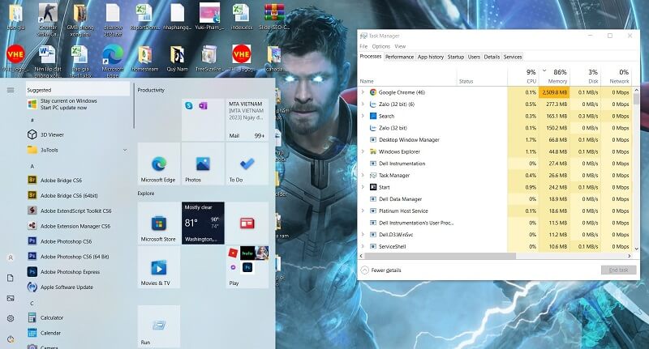The image size is (649, 349).
Task: Open the Start menu hamburger icon
Action: pyautogui.click(x=11, y=90)
